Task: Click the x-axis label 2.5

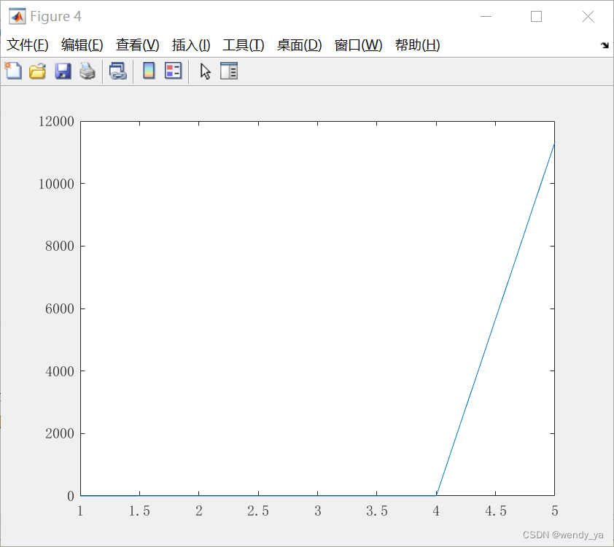Action: point(258,511)
